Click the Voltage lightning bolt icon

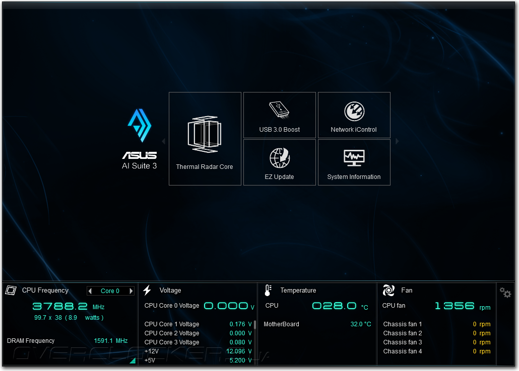tap(147, 291)
